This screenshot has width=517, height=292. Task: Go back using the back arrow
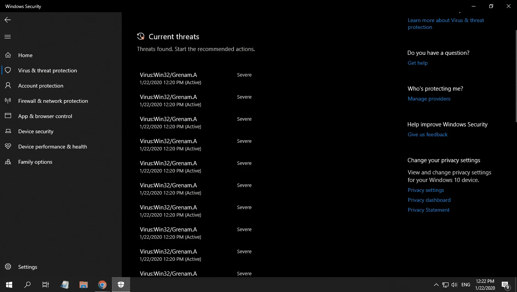(8, 20)
